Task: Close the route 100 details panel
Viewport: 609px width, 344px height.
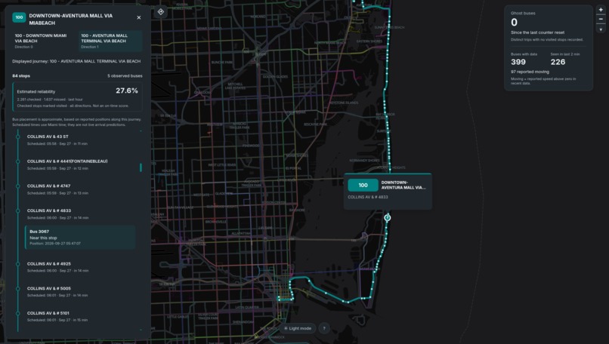Action: (139, 17)
